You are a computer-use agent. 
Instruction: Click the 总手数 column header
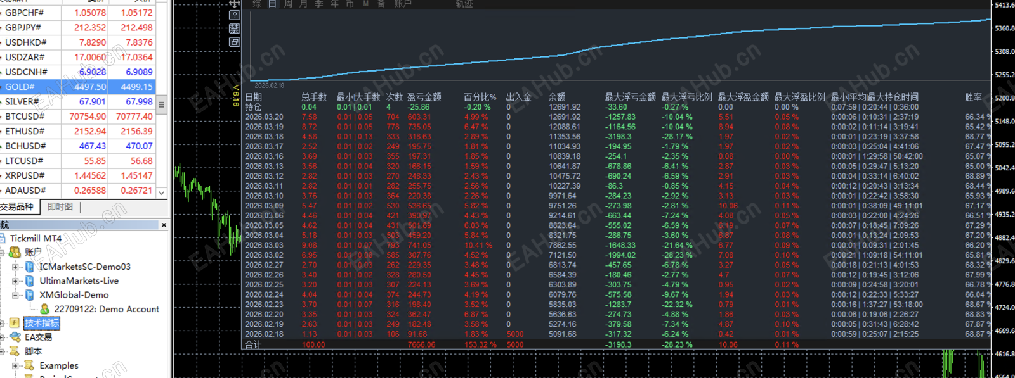(x=314, y=97)
